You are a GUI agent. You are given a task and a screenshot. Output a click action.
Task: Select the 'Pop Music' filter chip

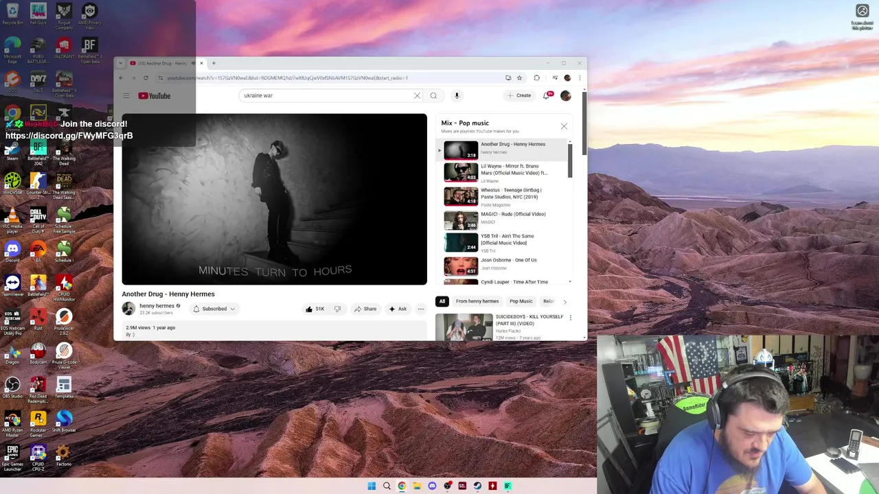pyautogui.click(x=521, y=301)
